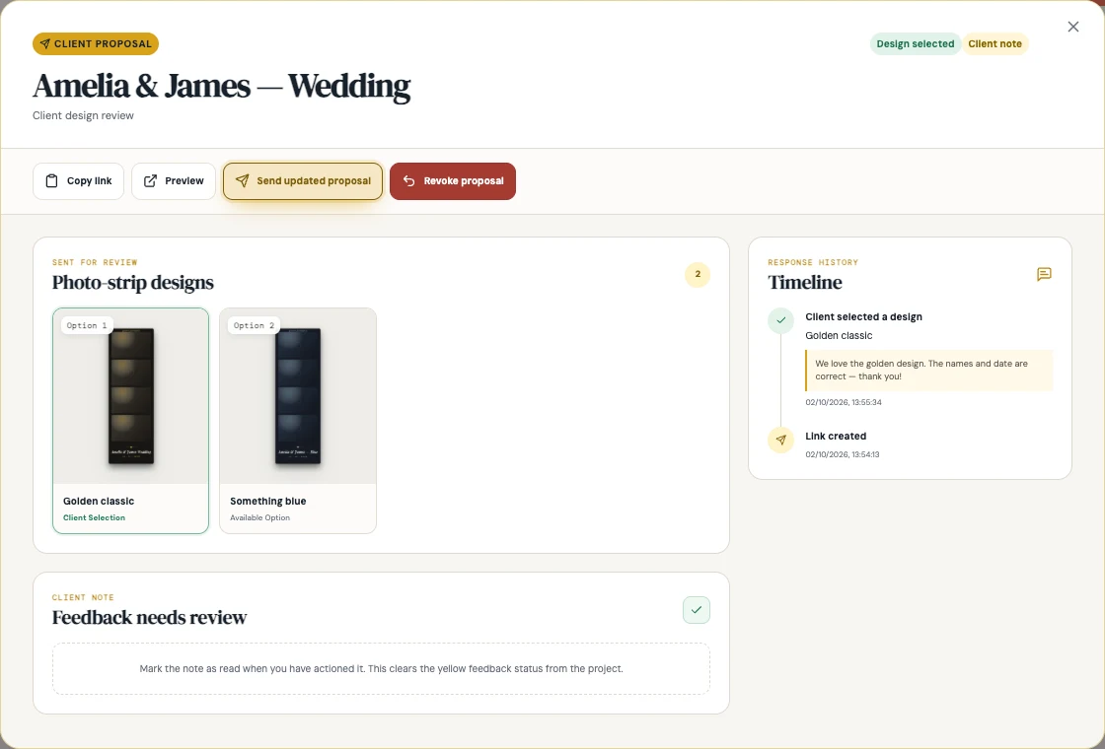The image size is (1105, 749).
Task: Select the Golden classic design thumbnail
Action: point(131,396)
